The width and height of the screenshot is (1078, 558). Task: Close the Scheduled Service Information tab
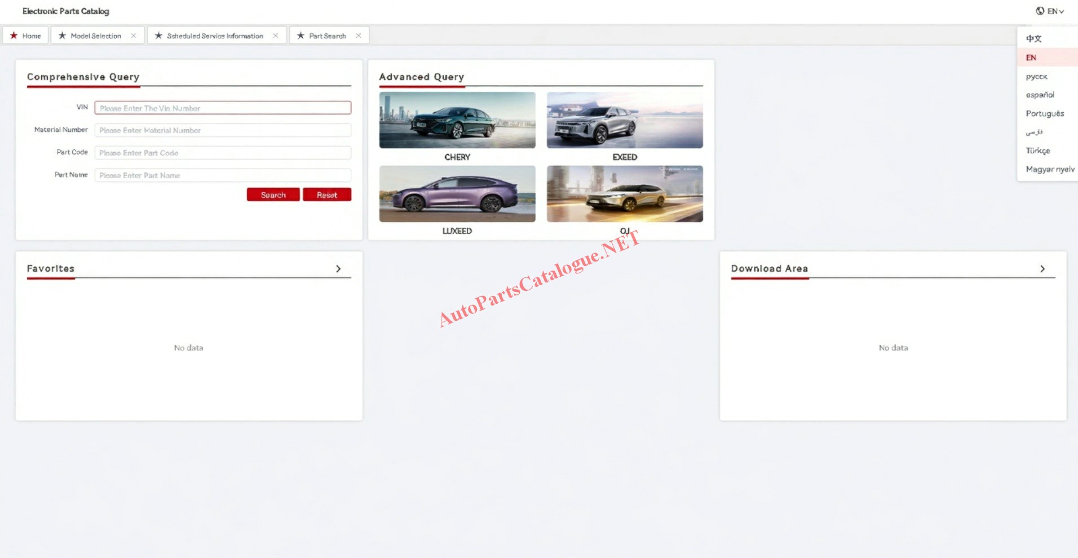(276, 36)
